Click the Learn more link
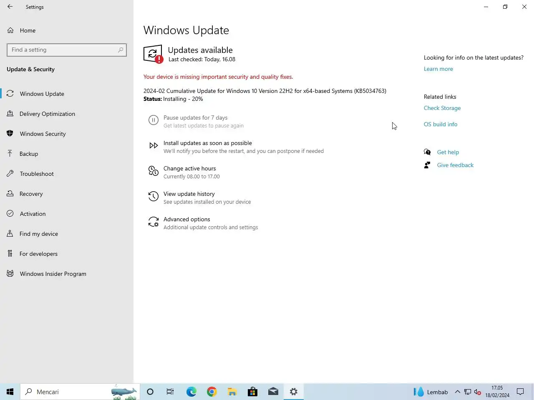This screenshot has height=400, width=534. coord(438,69)
